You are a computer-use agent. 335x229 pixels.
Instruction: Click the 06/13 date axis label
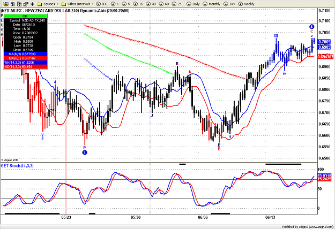click(x=270, y=217)
